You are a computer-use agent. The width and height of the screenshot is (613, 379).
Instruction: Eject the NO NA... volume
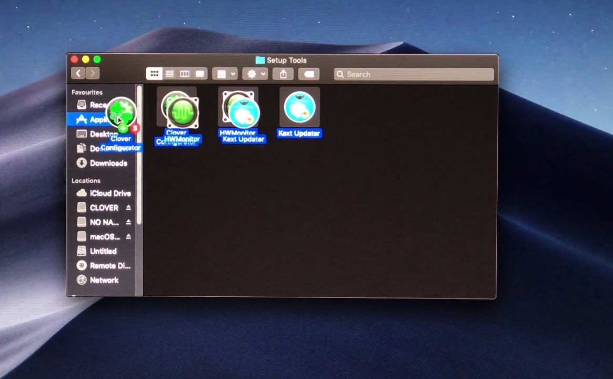(128, 222)
